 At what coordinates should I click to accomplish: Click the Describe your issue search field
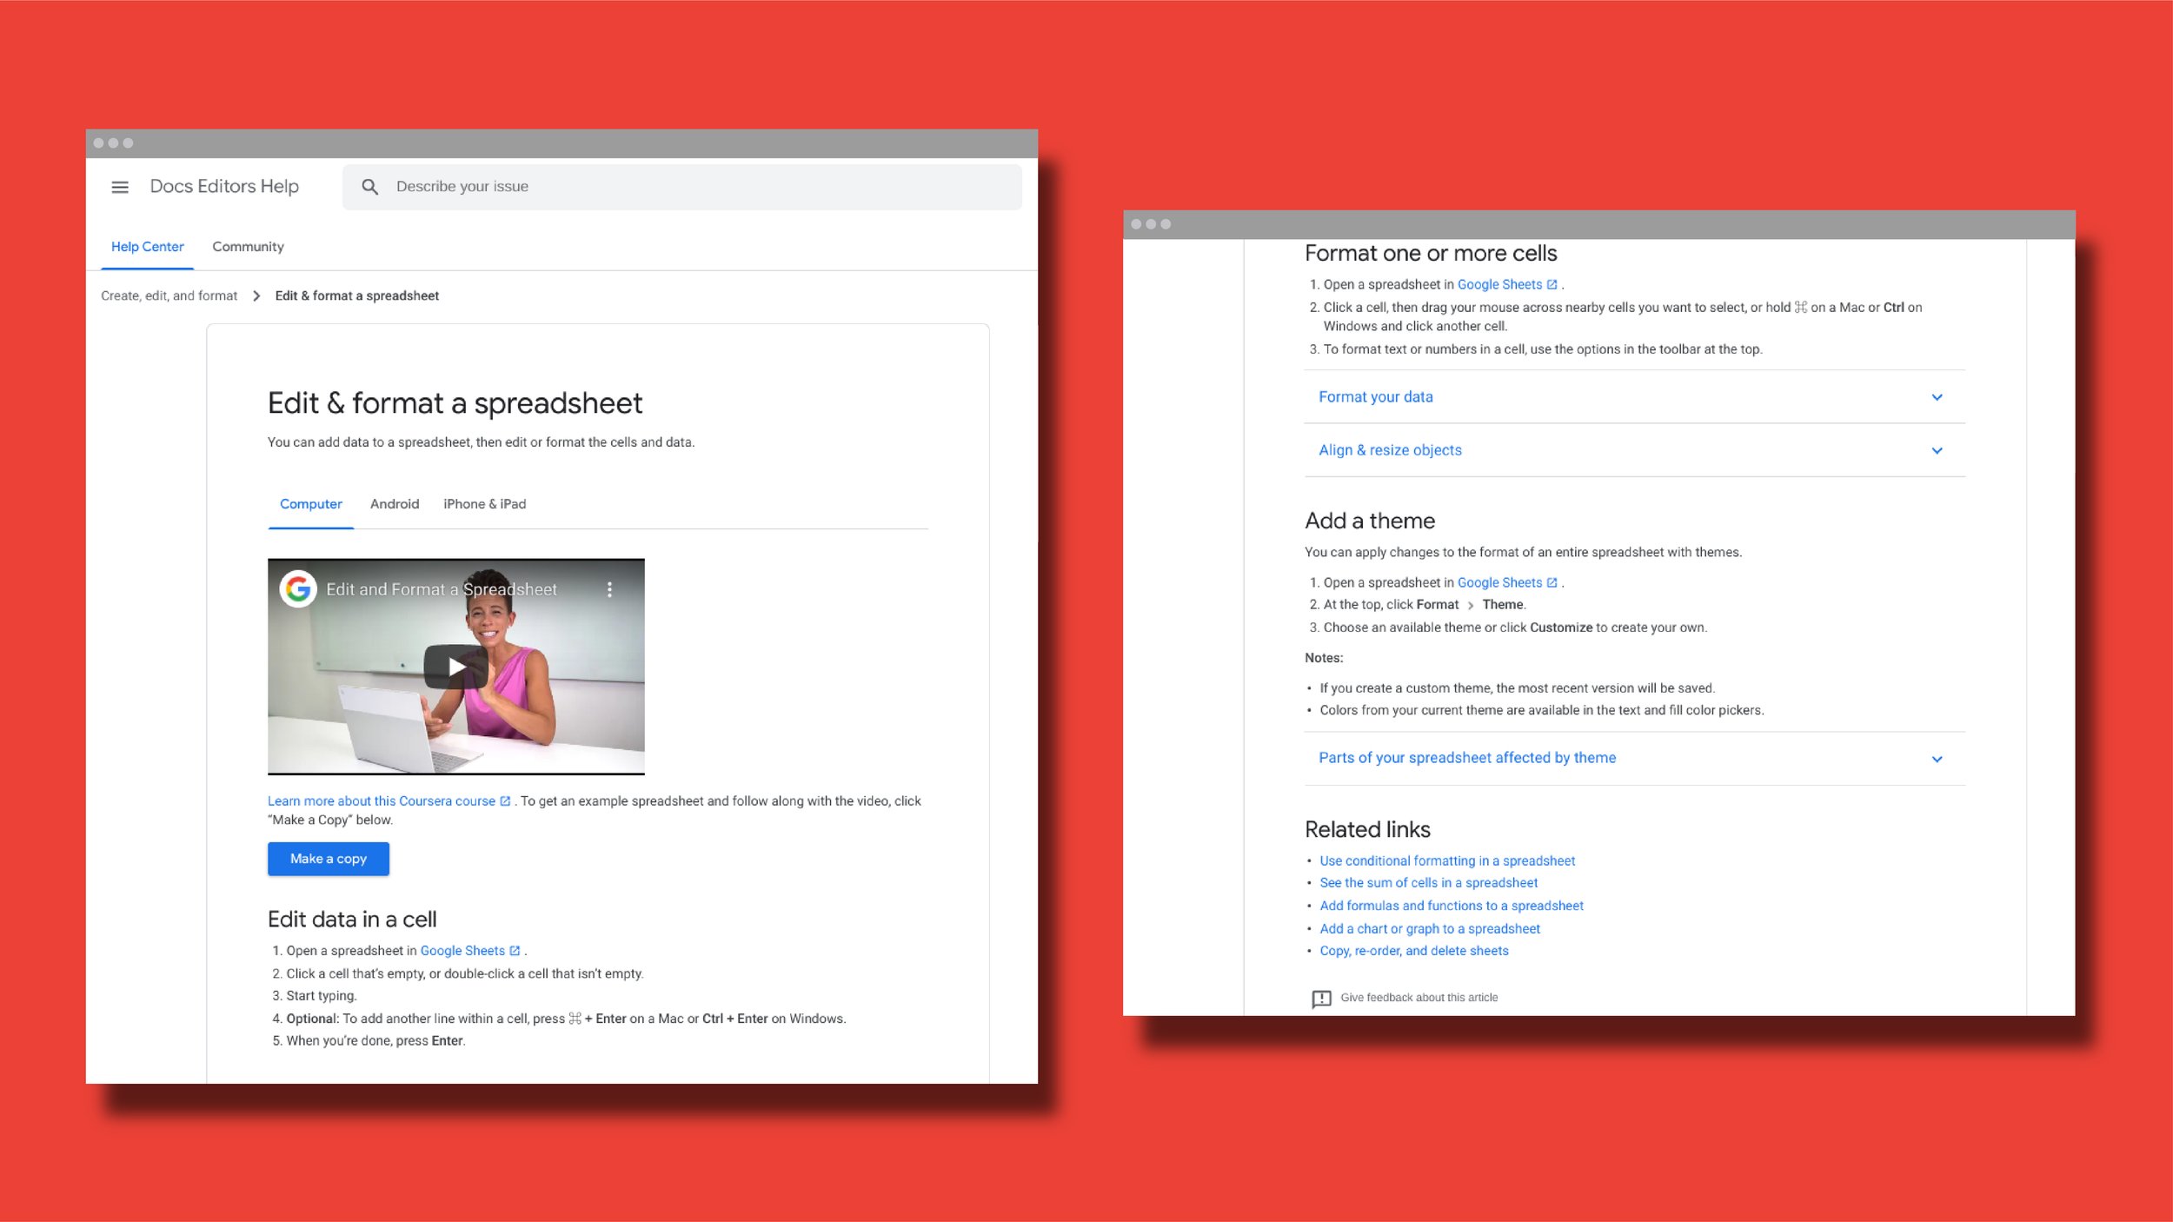[x=681, y=187]
